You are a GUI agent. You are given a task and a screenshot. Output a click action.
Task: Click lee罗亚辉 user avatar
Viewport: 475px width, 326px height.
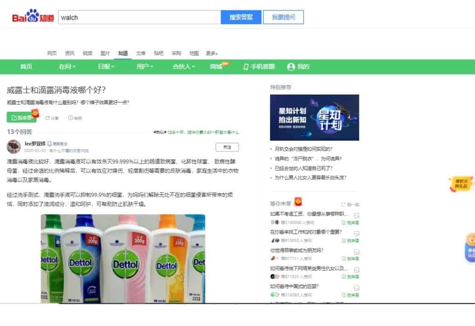pos(14,147)
